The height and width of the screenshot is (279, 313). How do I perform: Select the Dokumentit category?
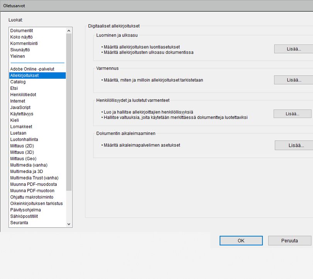[23, 30]
